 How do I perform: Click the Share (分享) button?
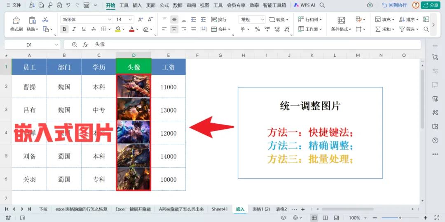click(431, 5)
